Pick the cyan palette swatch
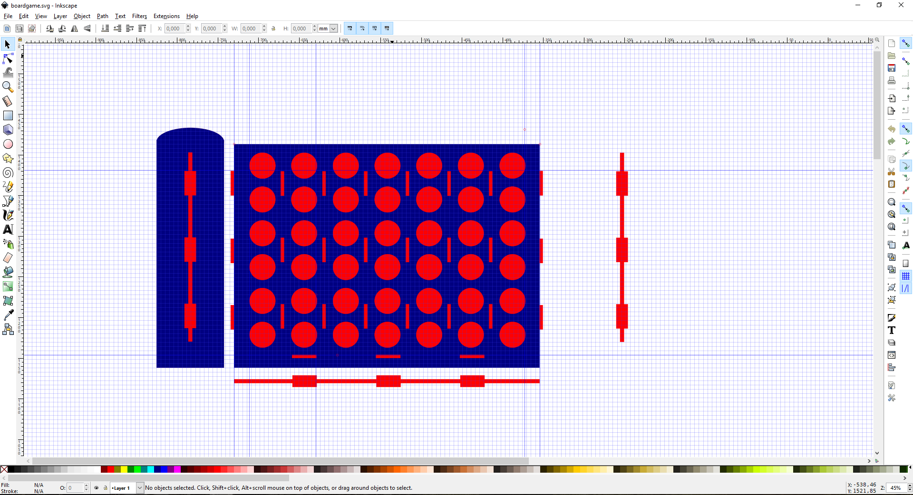Image resolution: width=913 pixels, height=495 pixels. [x=151, y=469]
